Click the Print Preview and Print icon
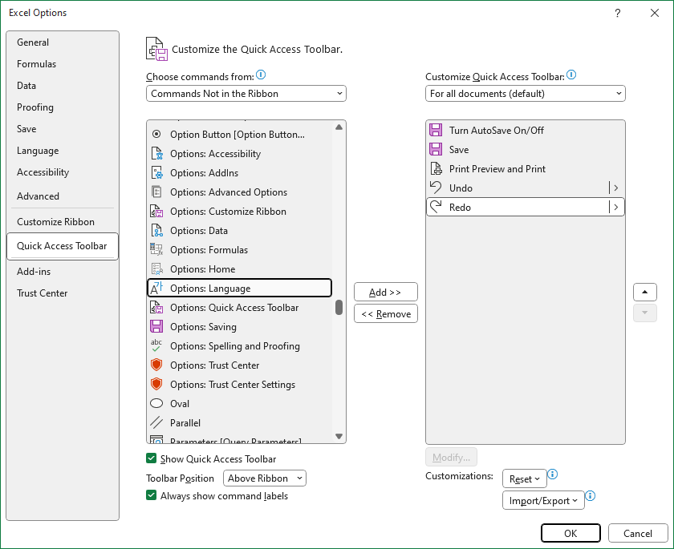 click(x=436, y=168)
